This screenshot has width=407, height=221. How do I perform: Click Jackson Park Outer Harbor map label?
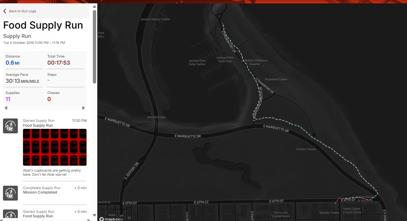pyautogui.click(x=197, y=62)
